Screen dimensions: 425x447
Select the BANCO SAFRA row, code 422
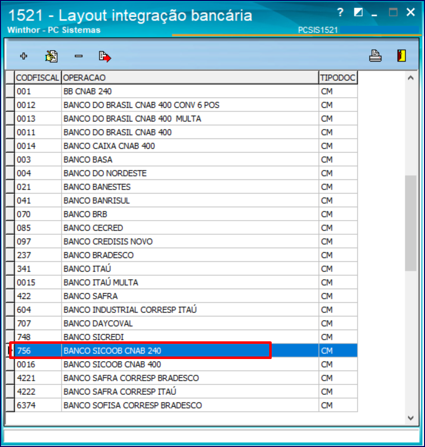(x=186, y=296)
